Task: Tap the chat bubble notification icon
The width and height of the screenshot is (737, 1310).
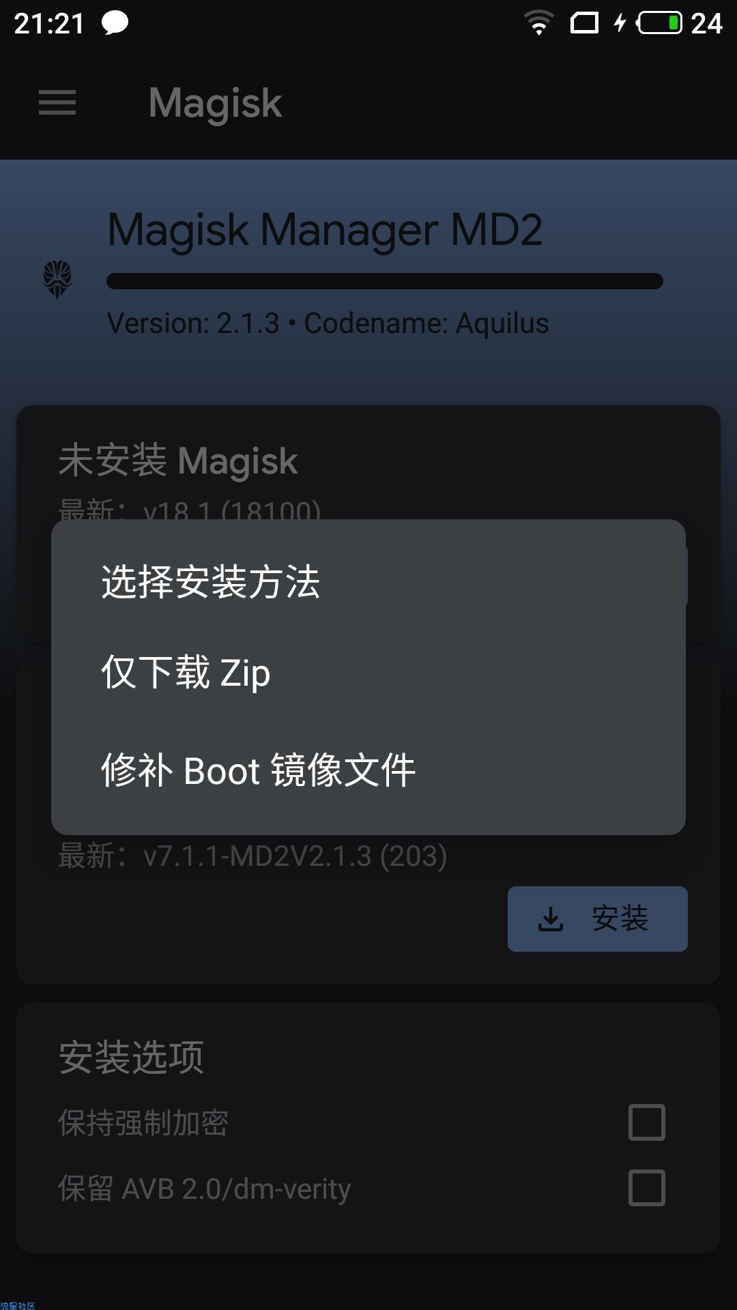Action: (115, 23)
